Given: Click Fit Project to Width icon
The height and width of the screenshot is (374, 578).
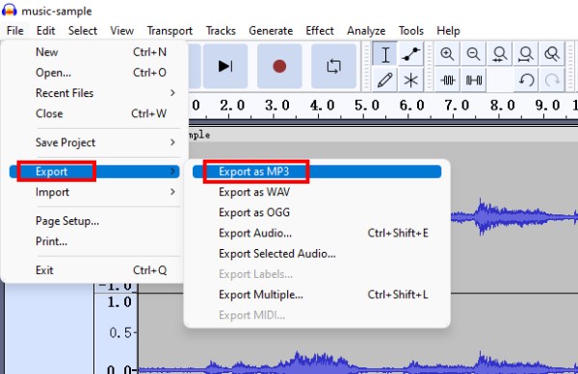Looking at the screenshot, I should (x=526, y=55).
